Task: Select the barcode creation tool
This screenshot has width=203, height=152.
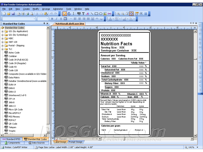Action: pos(79,14)
